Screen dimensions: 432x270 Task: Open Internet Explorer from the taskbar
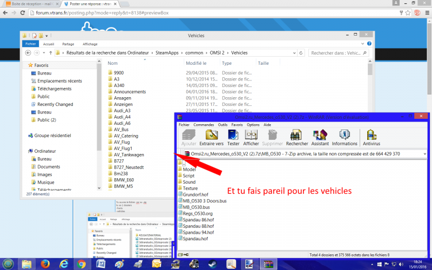click(64, 264)
